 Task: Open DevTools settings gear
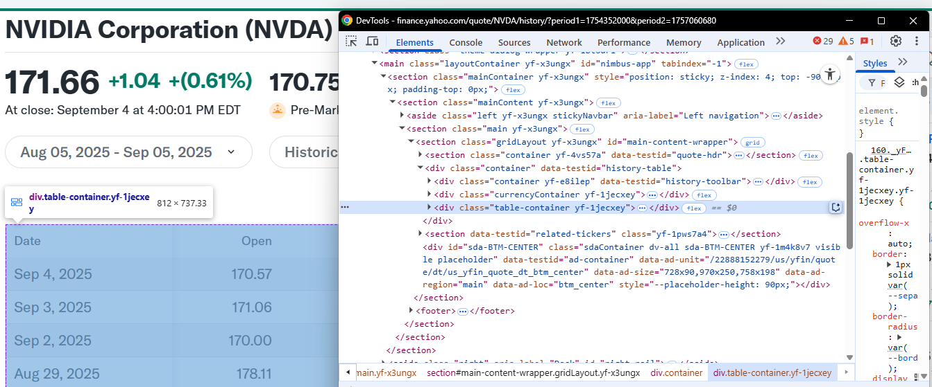tap(896, 42)
